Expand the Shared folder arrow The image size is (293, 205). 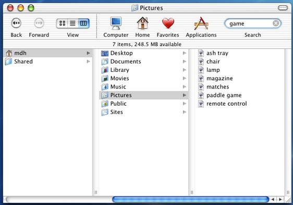tap(89, 61)
